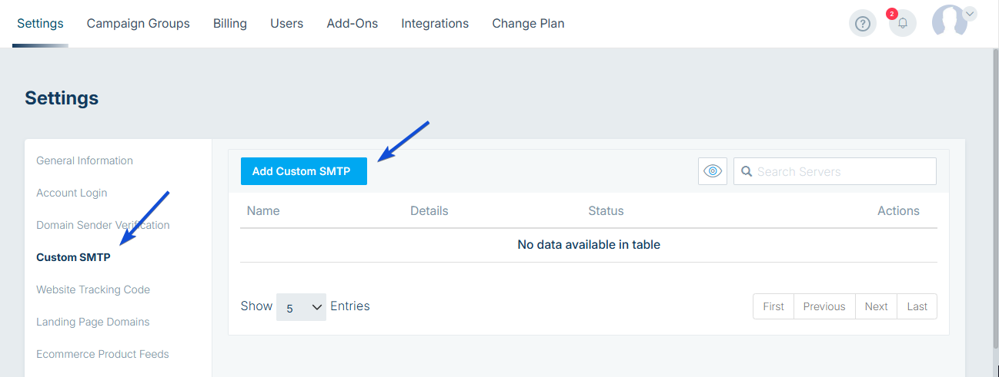Open the Show entries dropdown
Screen dimensions: 999x377
(x=301, y=306)
